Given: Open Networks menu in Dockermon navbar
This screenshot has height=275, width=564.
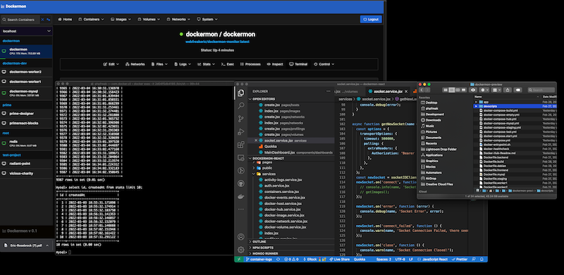Looking at the screenshot, I should (178, 20).
